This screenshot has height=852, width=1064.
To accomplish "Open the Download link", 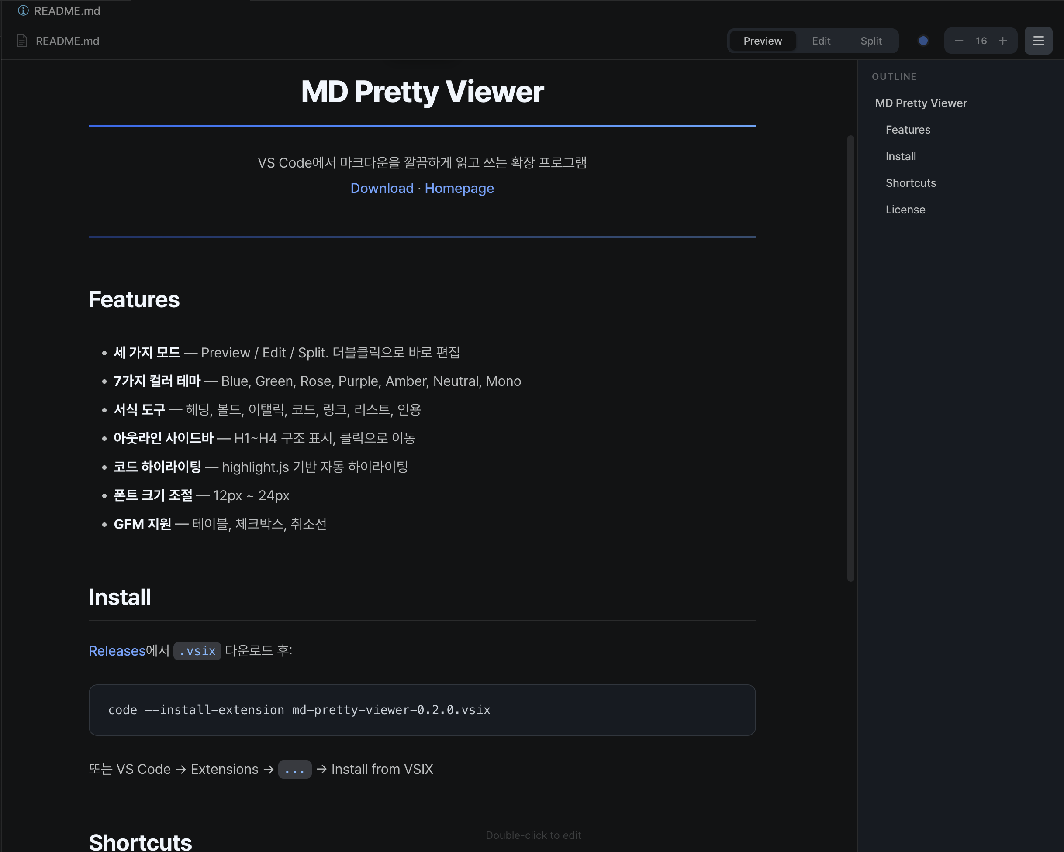I will pyautogui.click(x=382, y=188).
